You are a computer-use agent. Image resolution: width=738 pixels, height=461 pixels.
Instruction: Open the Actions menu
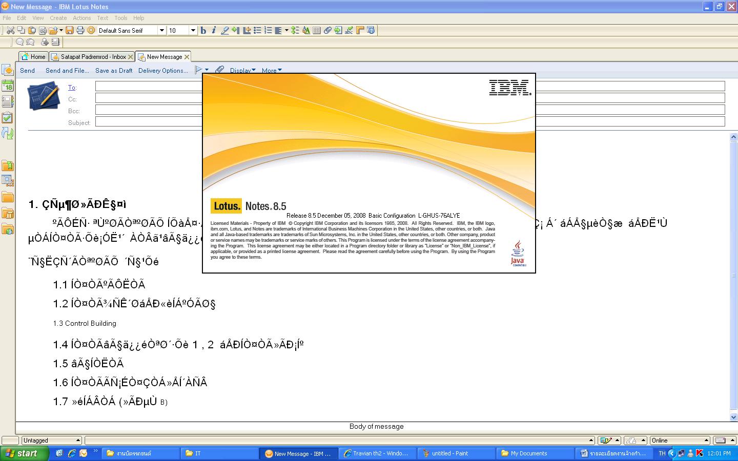coord(82,18)
